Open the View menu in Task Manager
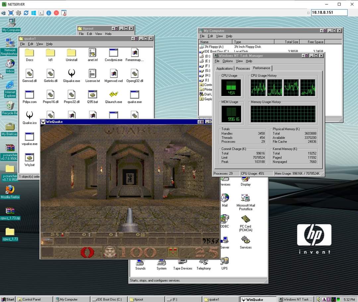The image size is (358, 302). click(239, 61)
